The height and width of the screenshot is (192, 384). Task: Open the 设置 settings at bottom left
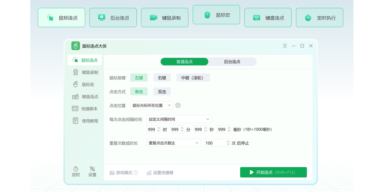tap(92, 172)
